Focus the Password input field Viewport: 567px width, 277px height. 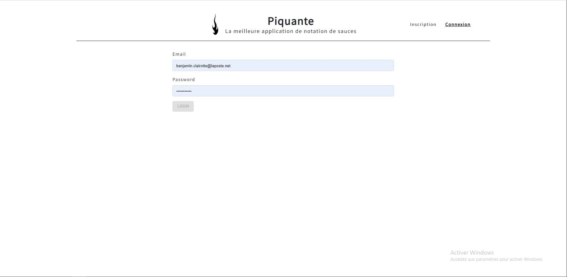click(283, 91)
